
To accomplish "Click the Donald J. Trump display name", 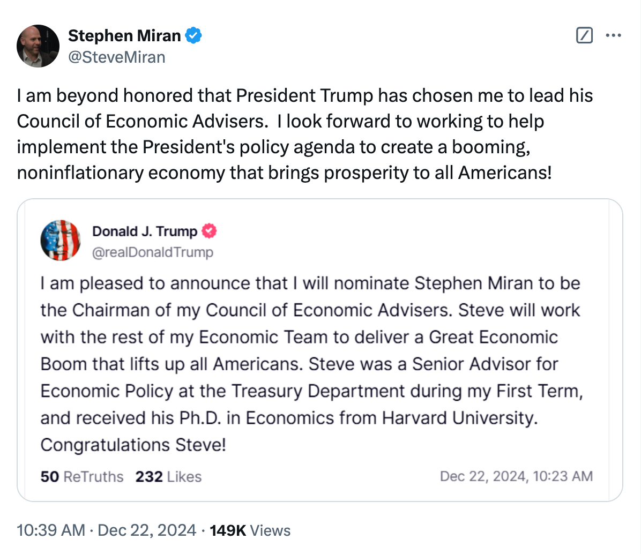I will click(x=145, y=231).
